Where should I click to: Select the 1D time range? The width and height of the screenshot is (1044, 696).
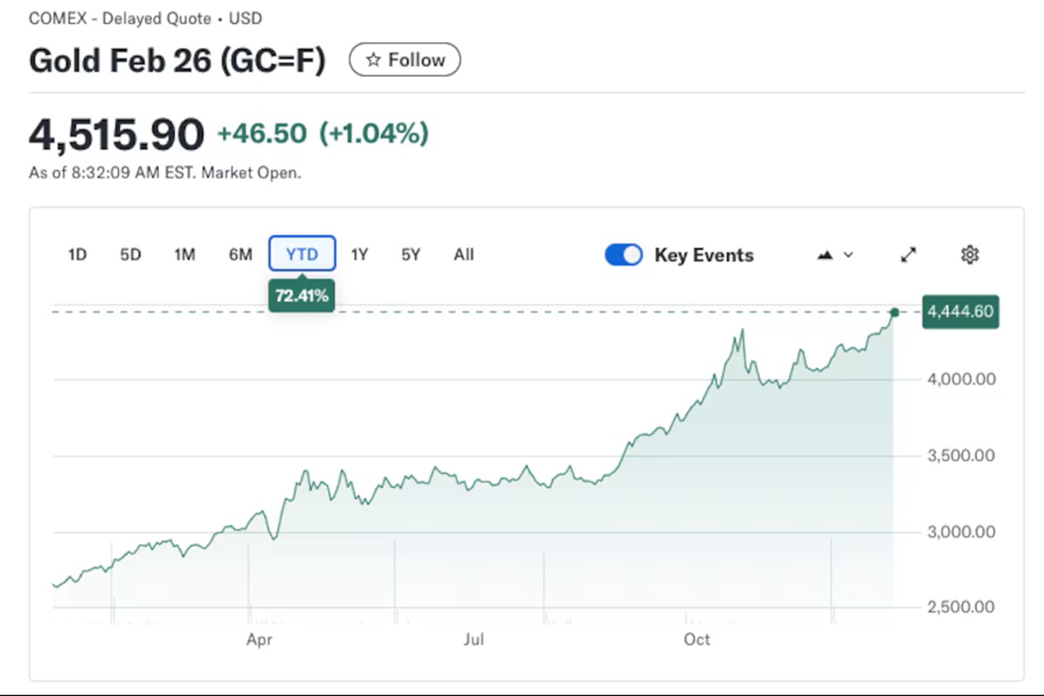coord(77,255)
